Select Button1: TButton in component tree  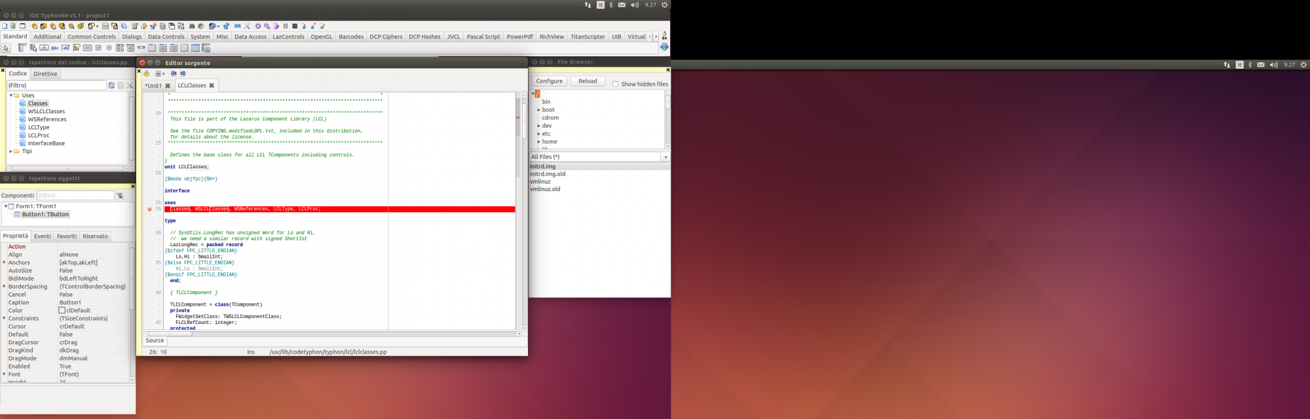coord(45,214)
